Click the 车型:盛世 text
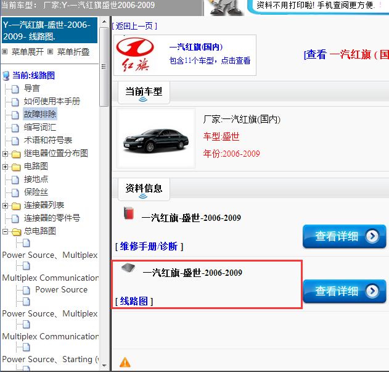 [x=221, y=136]
